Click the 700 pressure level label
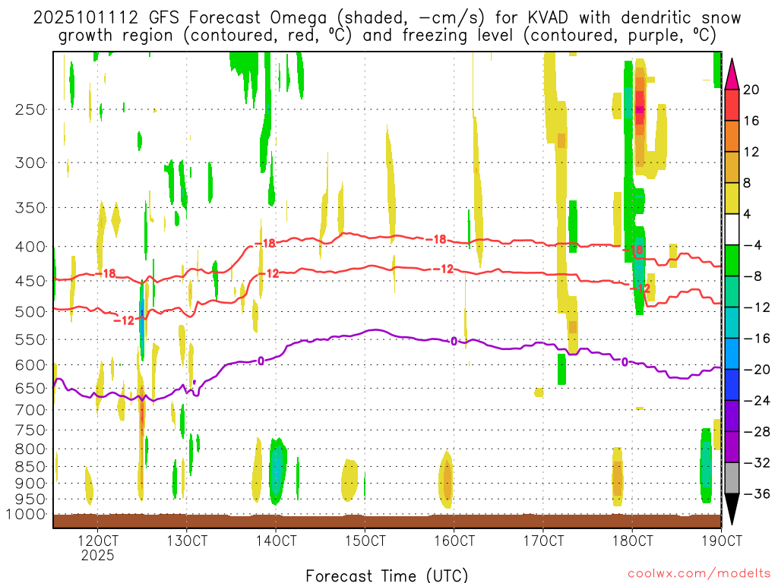Viewport: 778px width, 583px height. coord(30,410)
